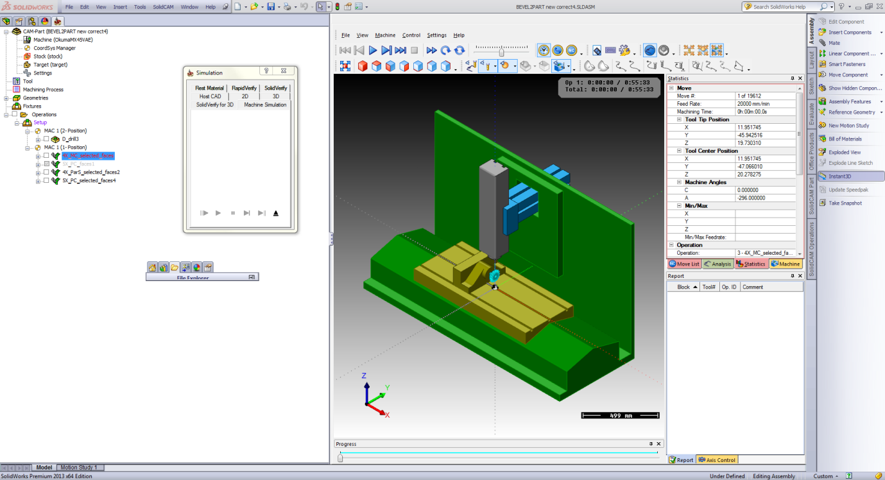This screenshot has width=885, height=480.
Task: Open the Machine menu in simulator
Action: pos(385,35)
